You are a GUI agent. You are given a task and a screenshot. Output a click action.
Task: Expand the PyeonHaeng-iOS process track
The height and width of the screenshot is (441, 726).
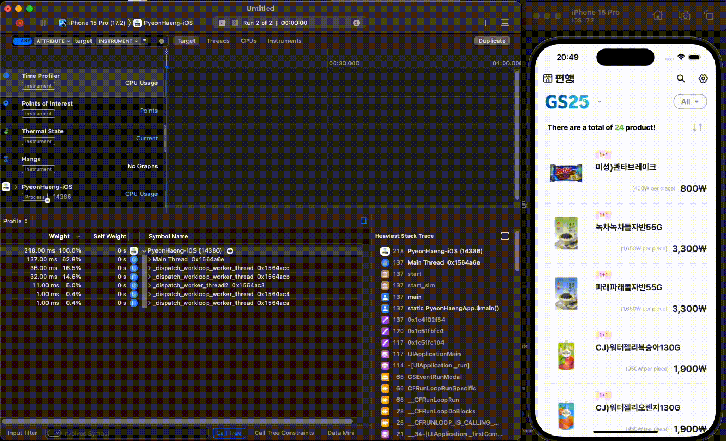click(16, 187)
